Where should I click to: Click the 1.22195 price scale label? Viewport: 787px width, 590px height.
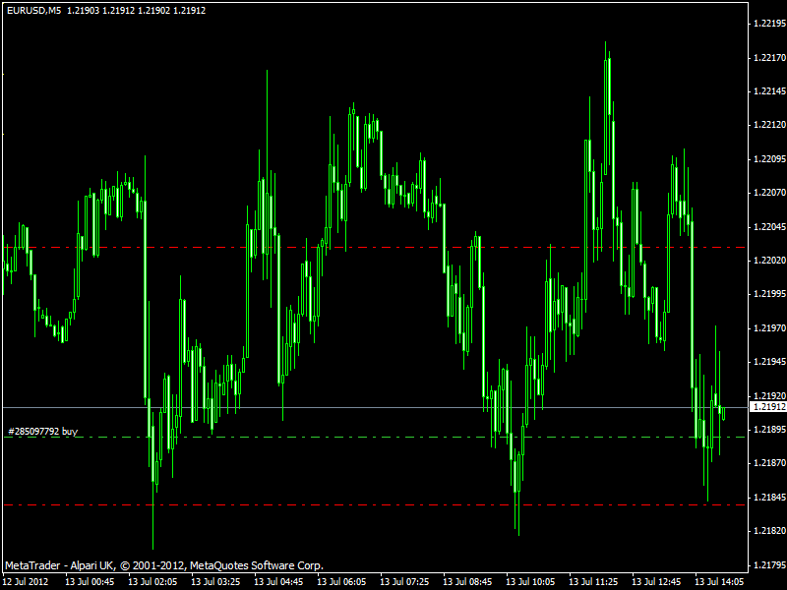[770, 24]
